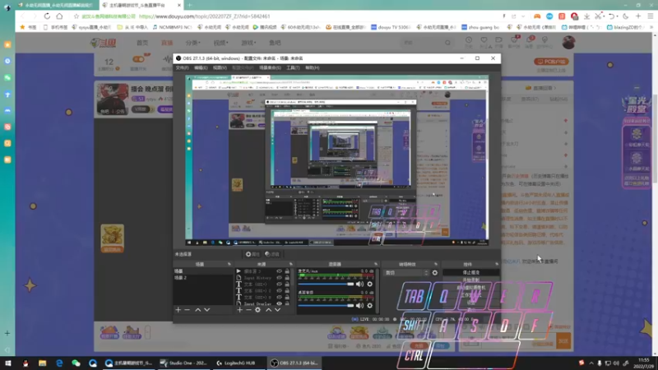Open microphone/Aux audio settings gear

tap(369, 284)
